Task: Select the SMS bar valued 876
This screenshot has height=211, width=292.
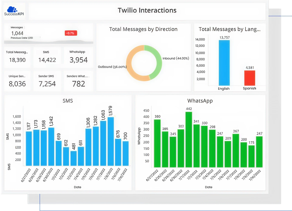Action: (x=118, y=152)
